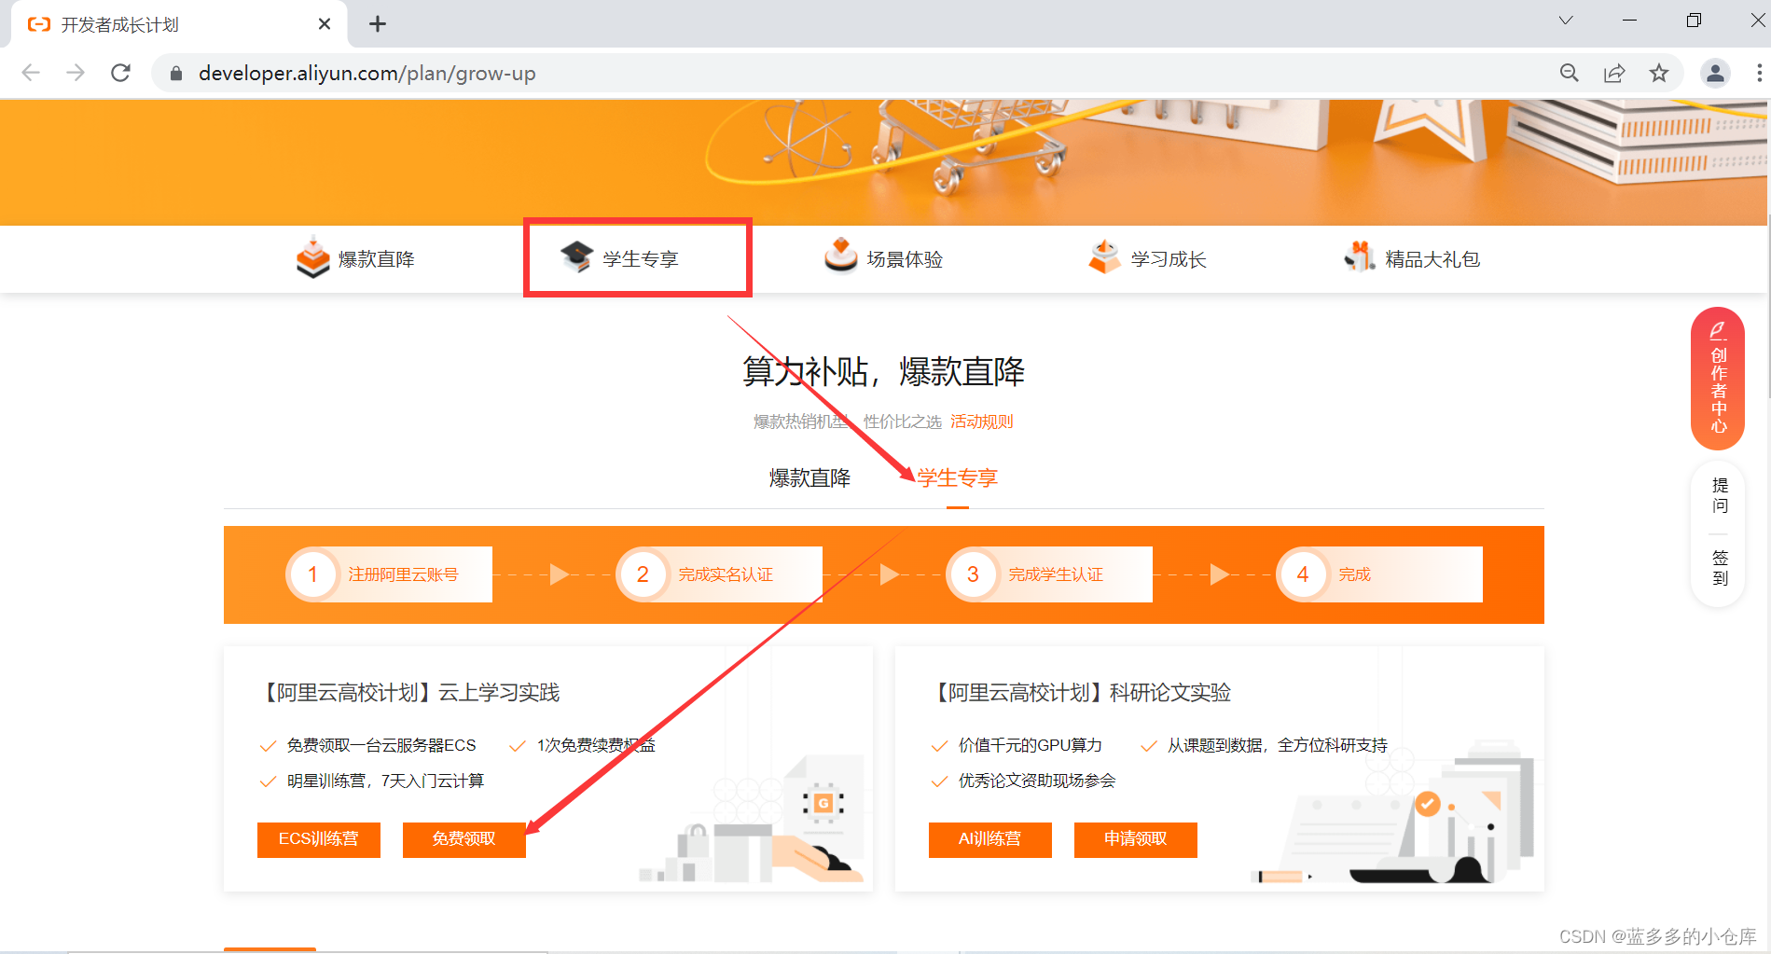This screenshot has height=954, width=1771.
Task: Click the 【阿里云高校计划】科研论文实验 card title
Action: tap(1080, 693)
